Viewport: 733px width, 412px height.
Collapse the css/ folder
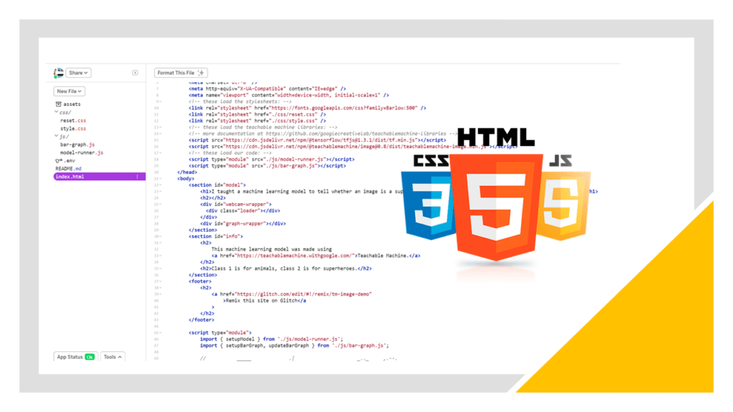(x=57, y=112)
